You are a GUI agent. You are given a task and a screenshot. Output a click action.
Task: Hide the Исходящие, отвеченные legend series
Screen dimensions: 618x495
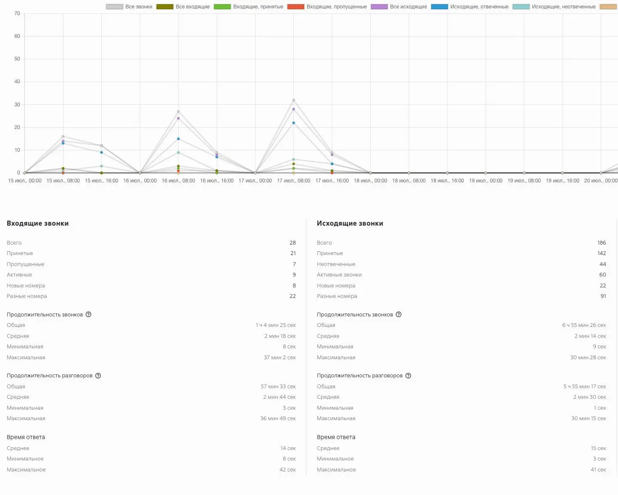(470, 7)
